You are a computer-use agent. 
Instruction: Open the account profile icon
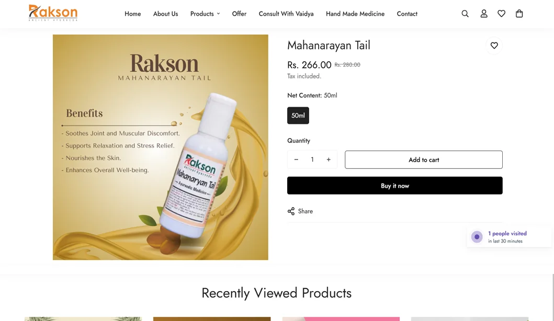coord(484,14)
